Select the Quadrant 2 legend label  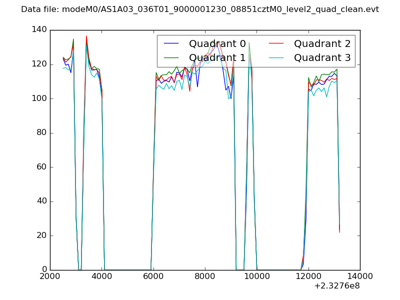pos(322,43)
